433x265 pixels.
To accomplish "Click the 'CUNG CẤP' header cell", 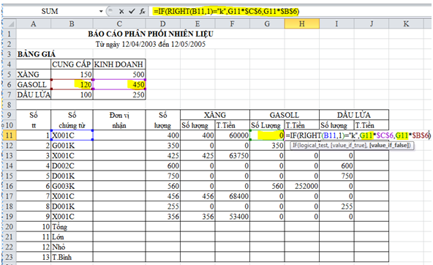I will tap(72, 64).
